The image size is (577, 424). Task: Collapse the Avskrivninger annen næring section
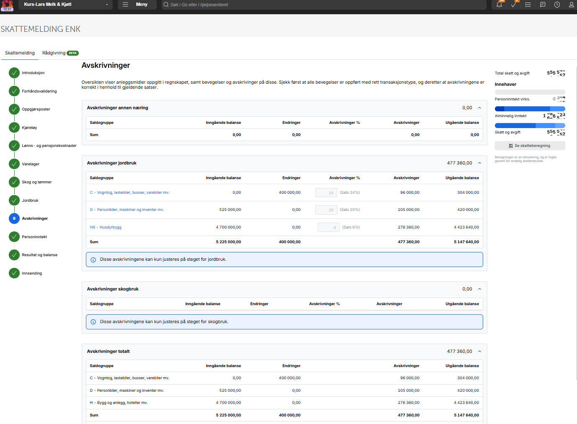(x=480, y=108)
